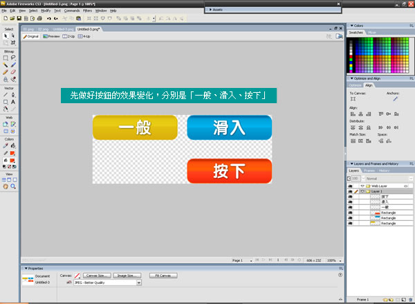The width and height of the screenshot is (415, 304).
Task: Open the Page 1 selector dropdown
Action: coord(250,260)
